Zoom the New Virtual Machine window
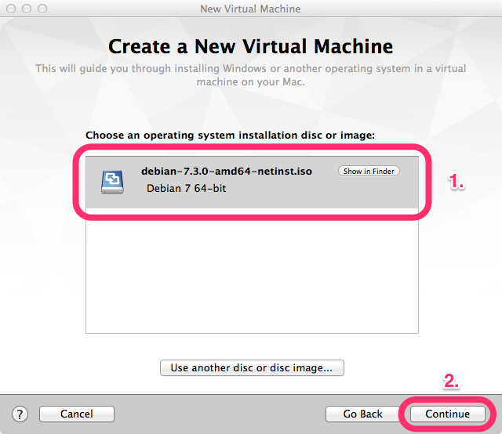The image size is (502, 434). [42, 9]
